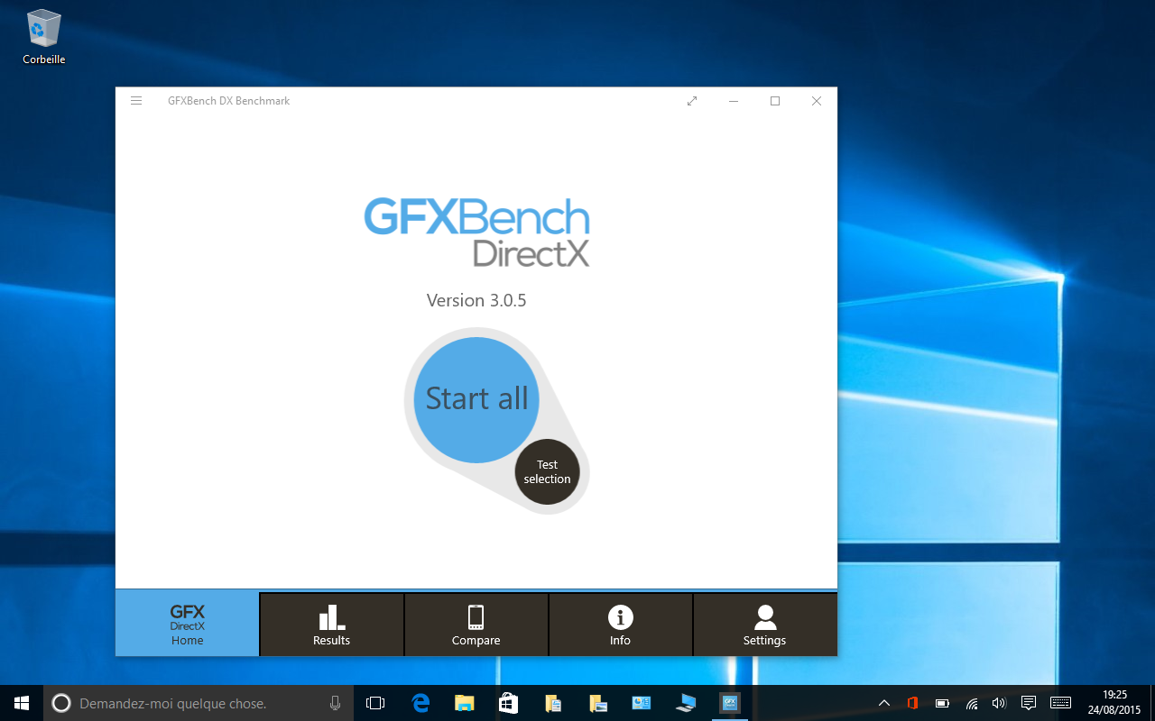Maximize the GFXBench window

(775, 101)
